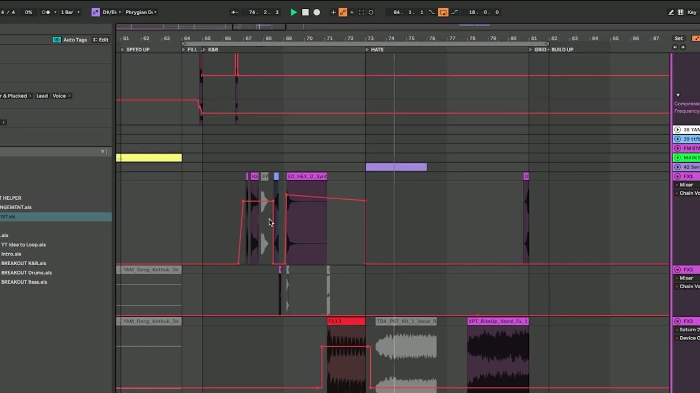This screenshot has width=700, height=393.
Task: Select the SPEED UP locator
Action: (135, 50)
